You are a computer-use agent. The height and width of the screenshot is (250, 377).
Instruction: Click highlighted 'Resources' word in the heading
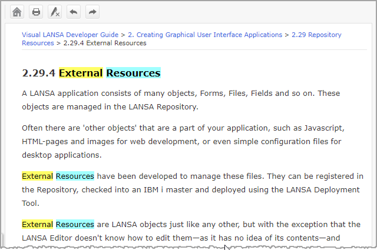pyautogui.click(x=134, y=73)
